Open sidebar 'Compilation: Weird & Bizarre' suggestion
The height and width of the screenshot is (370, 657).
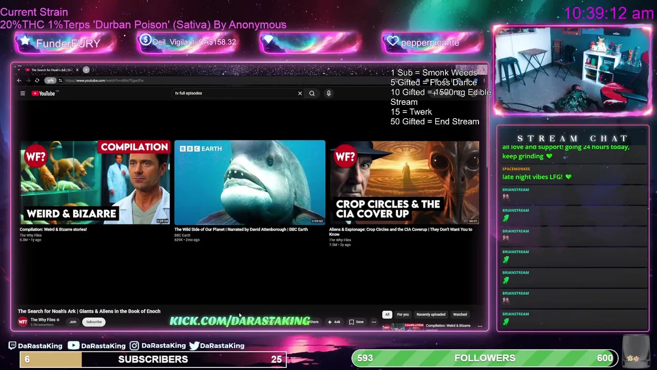pos(448,326)
